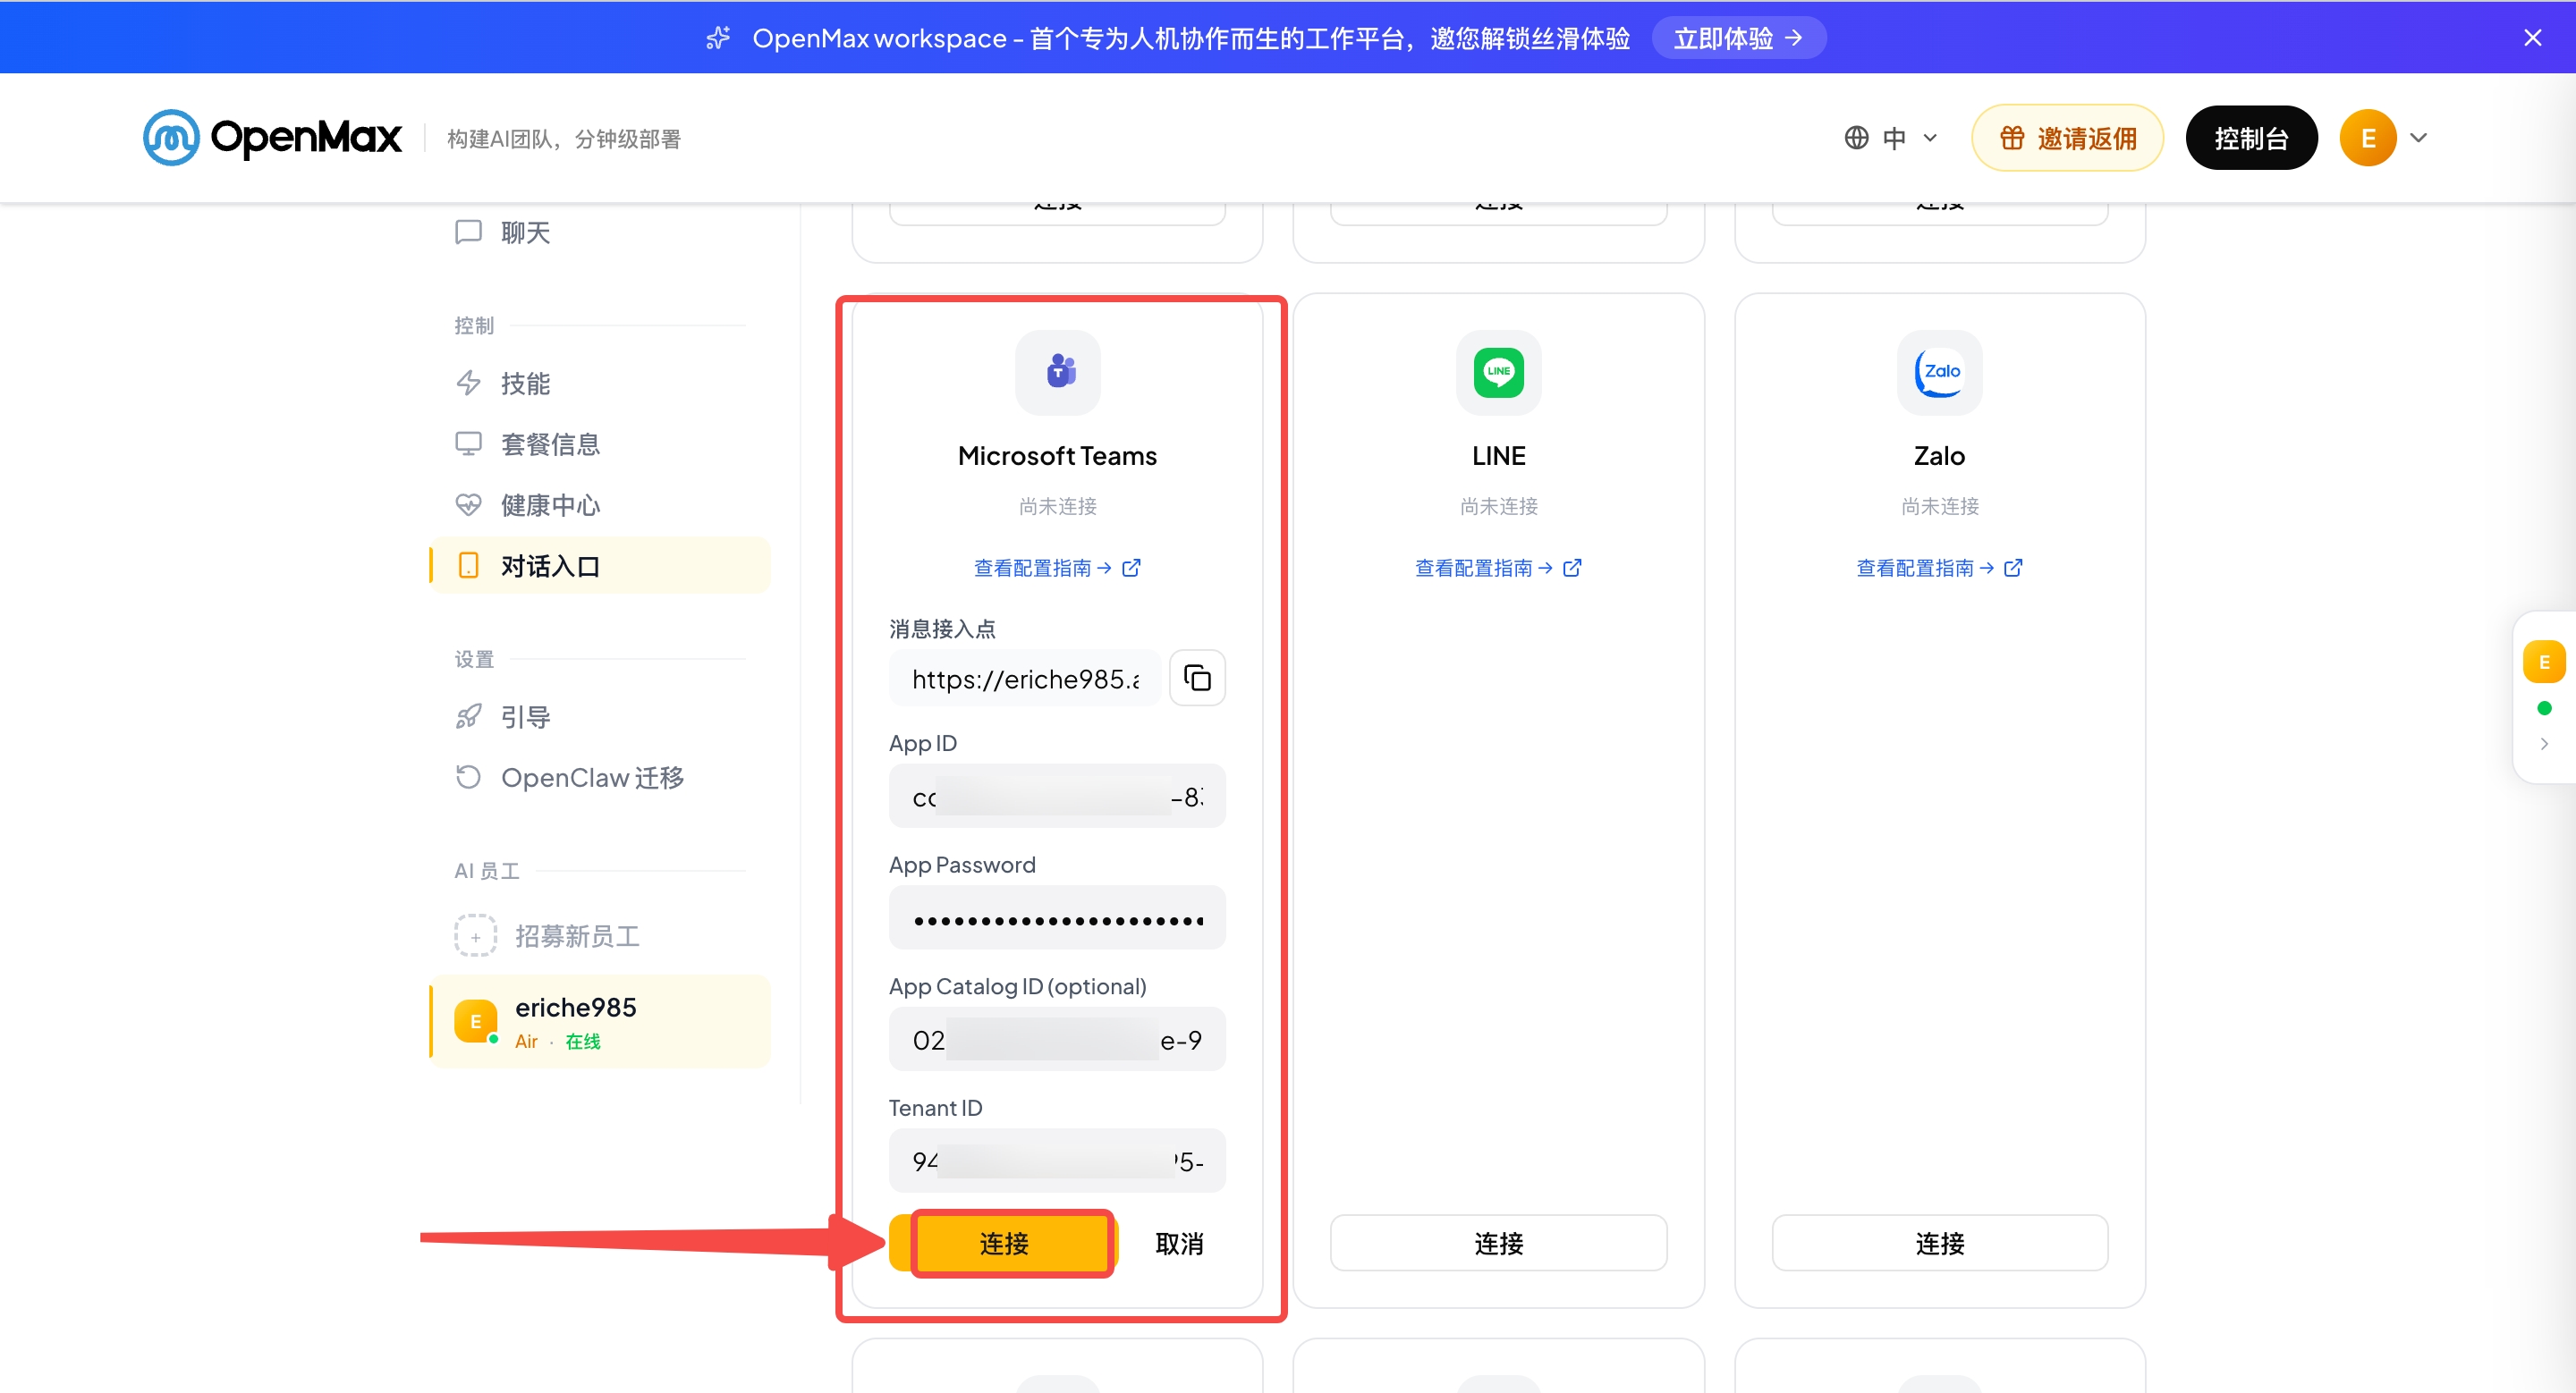The height and width of the screenshot is (1393, 2576).
Task: Click external link icon in Zalo guide link
Action: pos(2013,568)
